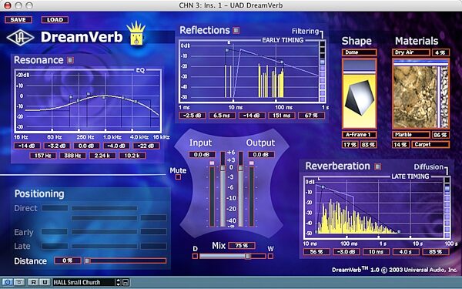Viewport: 462px width, 289px height.
Task: Enable the Mute checkbox
Action: click(x=178, y=177)
